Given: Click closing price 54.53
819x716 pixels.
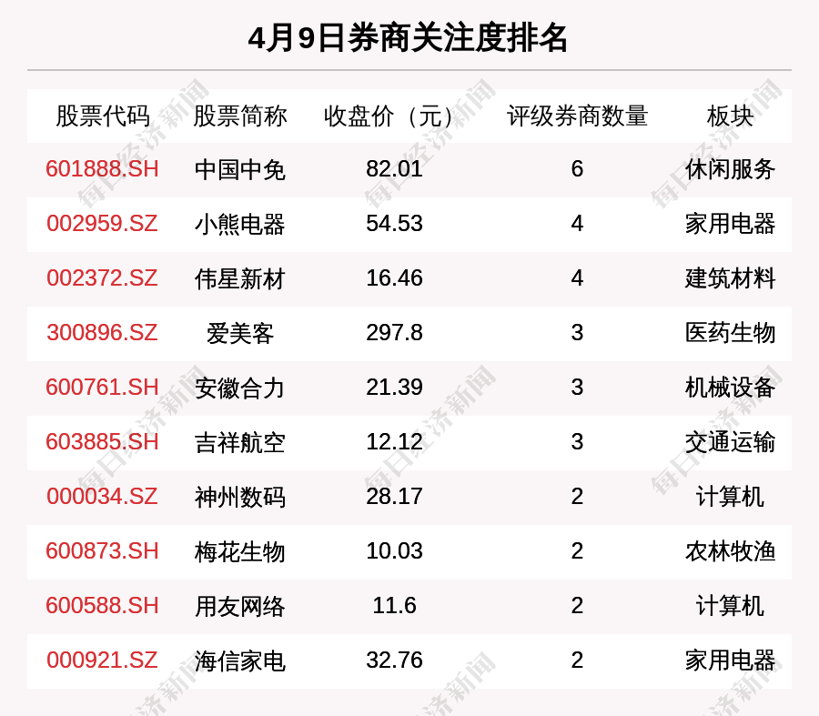Looking at the screenshot, I should click(x=394, y=224).
